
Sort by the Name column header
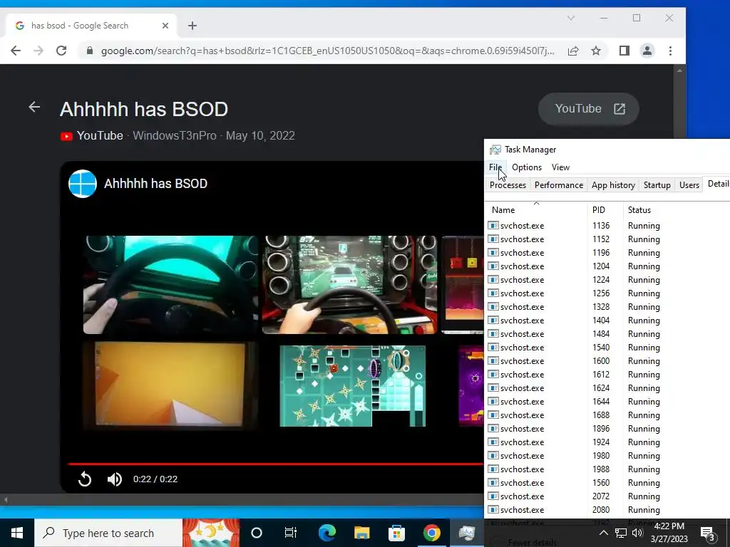pos(536,210)
